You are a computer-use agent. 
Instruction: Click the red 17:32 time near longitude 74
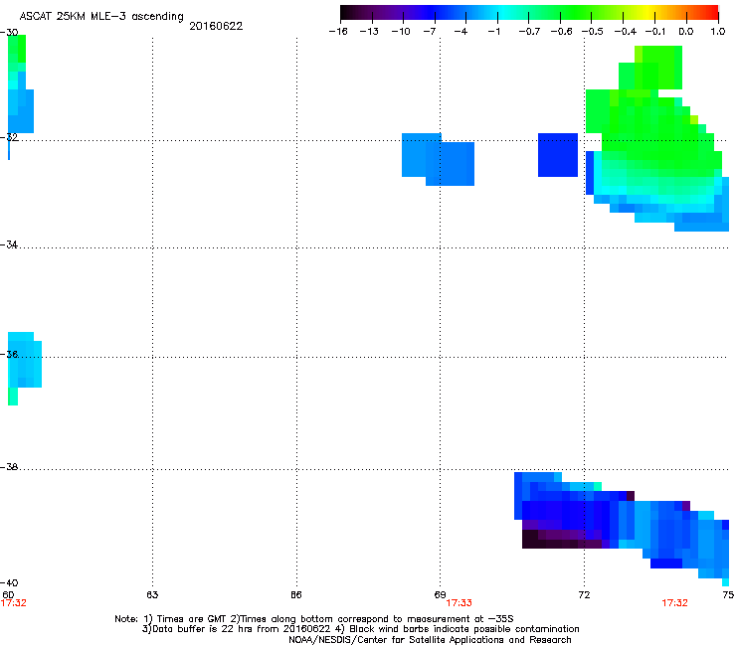674,603
